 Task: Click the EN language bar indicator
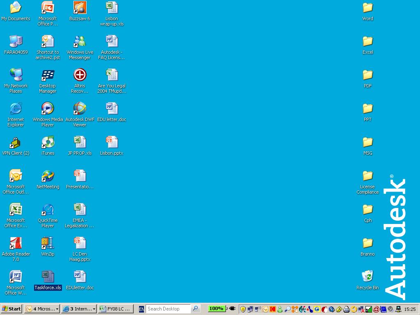point(141,309)
